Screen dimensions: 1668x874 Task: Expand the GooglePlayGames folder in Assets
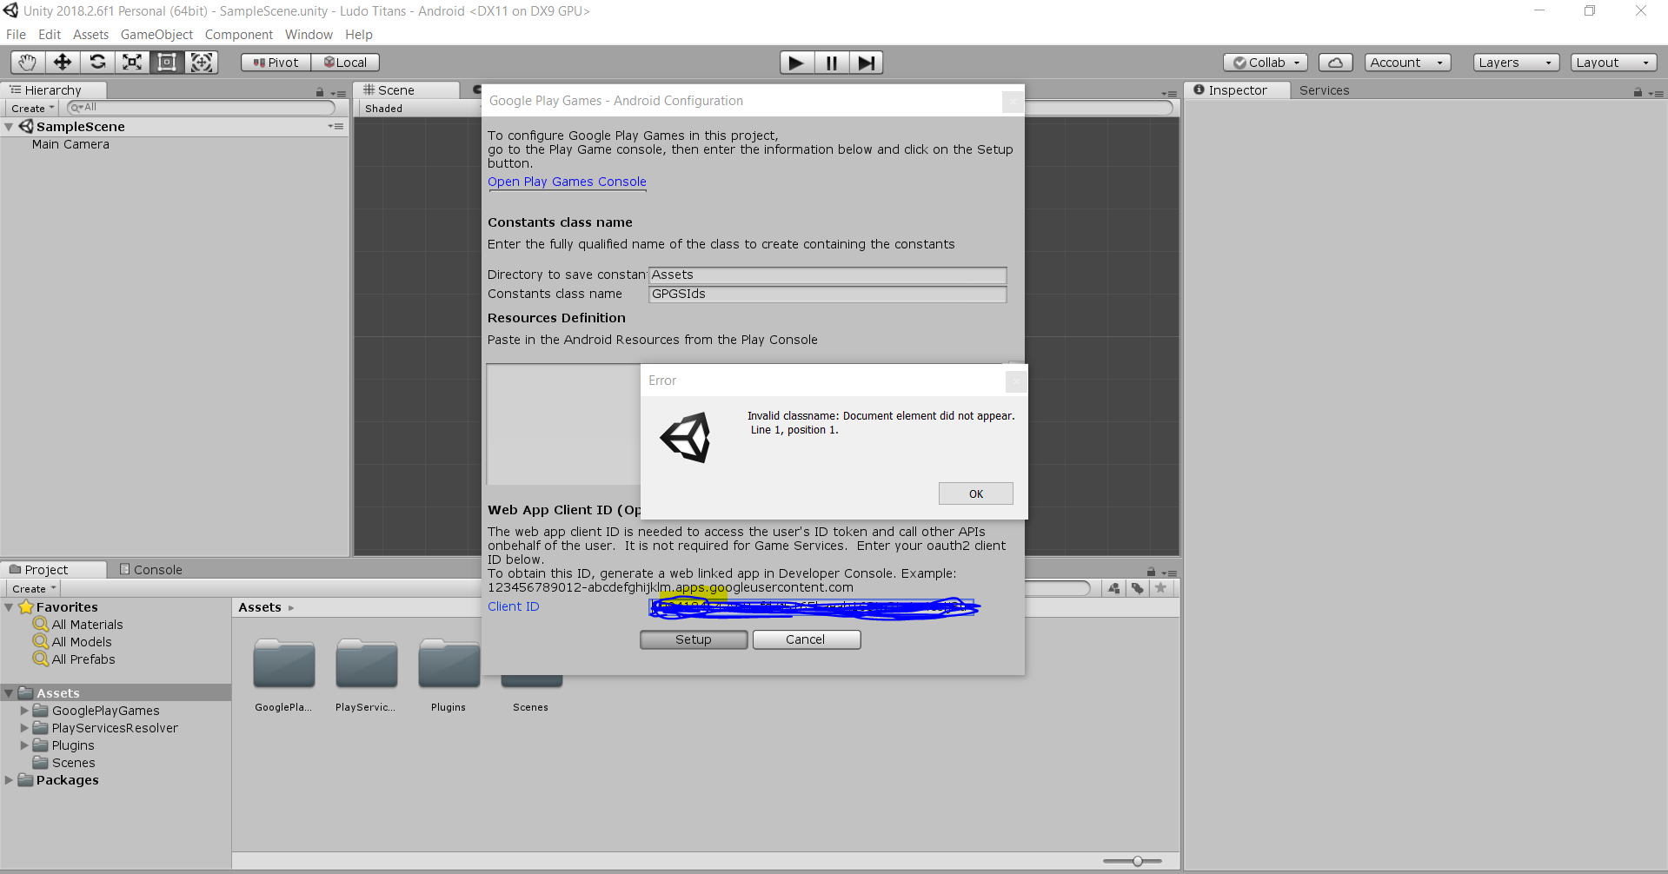pyautogui.click(x=23, y=710)
